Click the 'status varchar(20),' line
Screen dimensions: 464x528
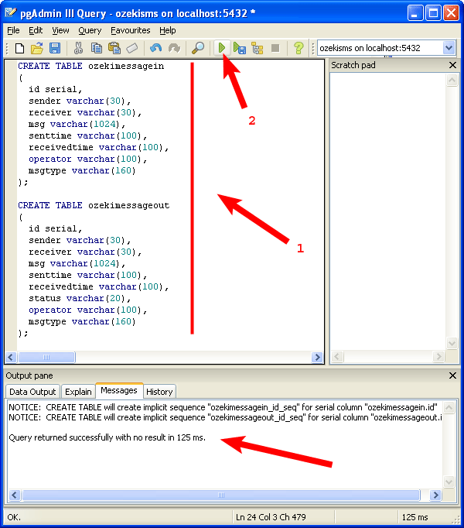[x=80, y=299]
